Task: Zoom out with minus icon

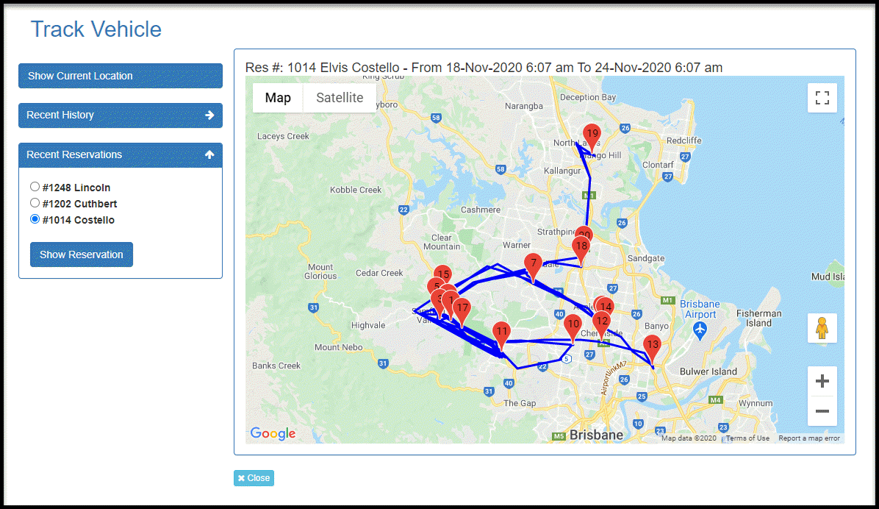Action: (x=822, y=410)
